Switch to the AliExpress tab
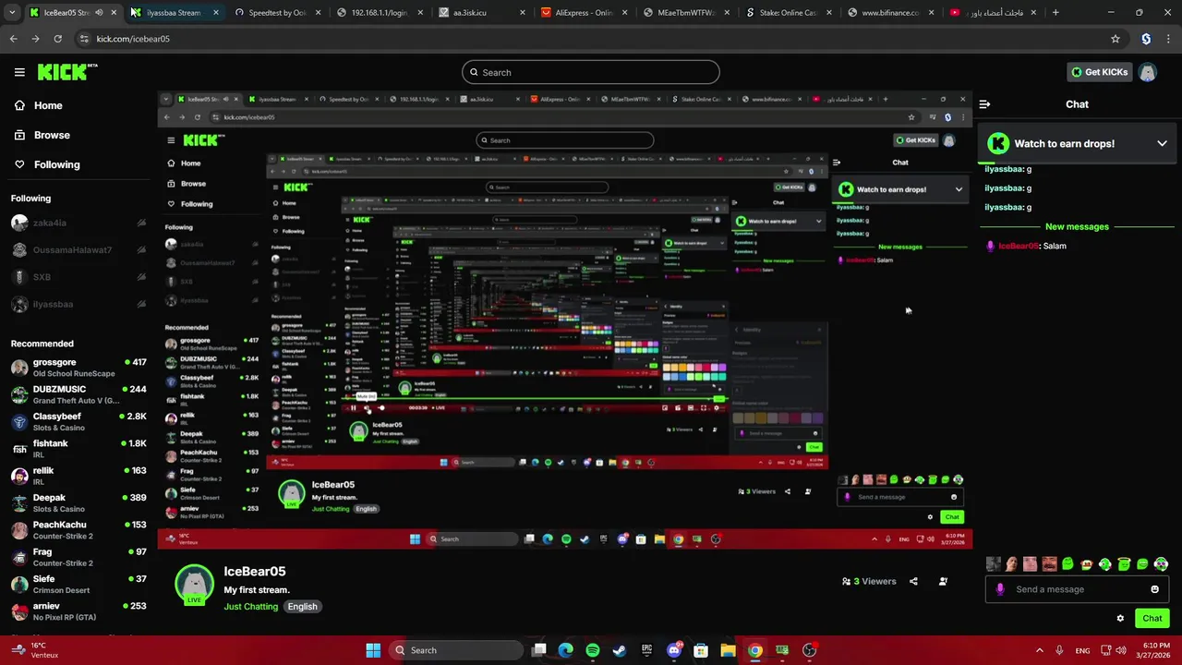 coord(584,13)
